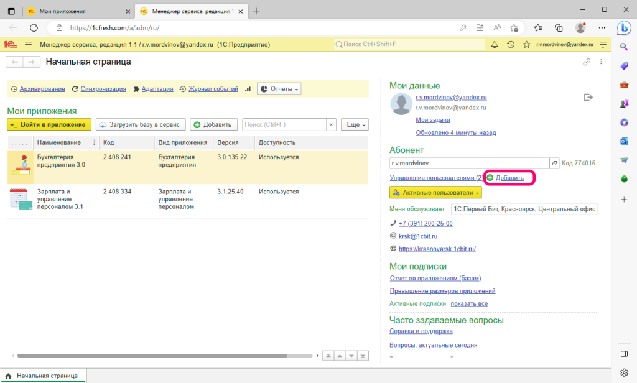Click the user avatar picture in Мои данные
637x383 pixels.
tap(401, 104)
